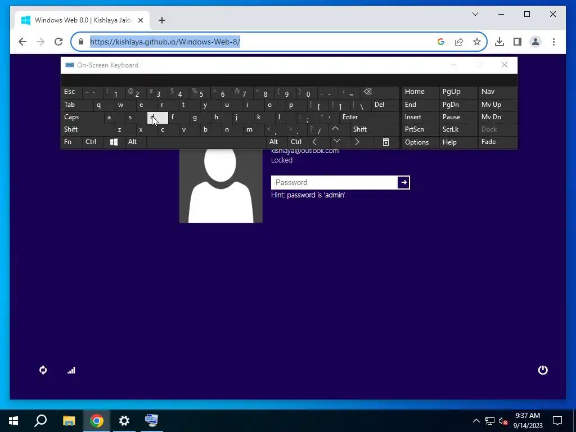Click the power icon on lock screen
Screen dimensions: 576x432
tap(543, 370)
